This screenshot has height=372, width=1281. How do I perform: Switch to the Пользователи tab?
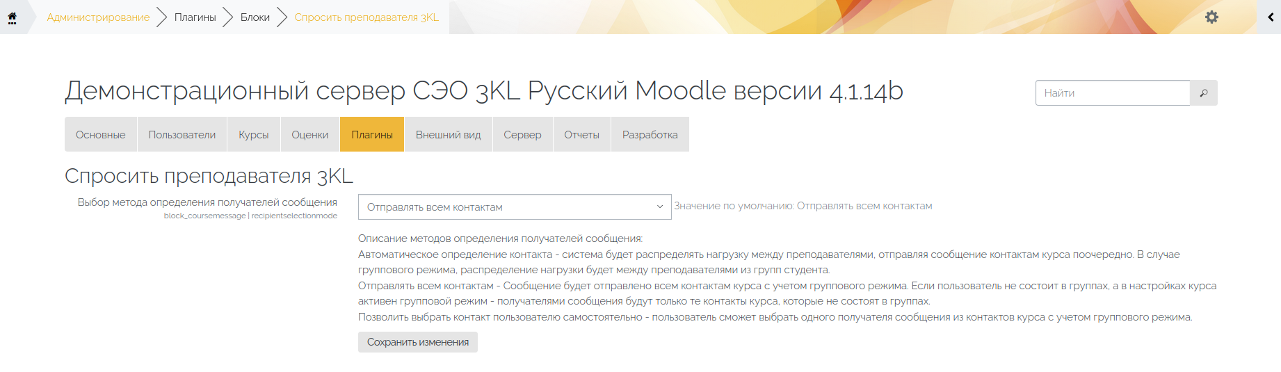182,135
